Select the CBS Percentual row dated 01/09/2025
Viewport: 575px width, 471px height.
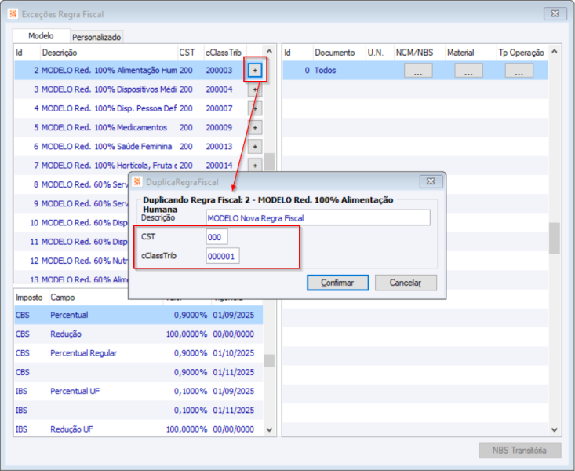139,315
